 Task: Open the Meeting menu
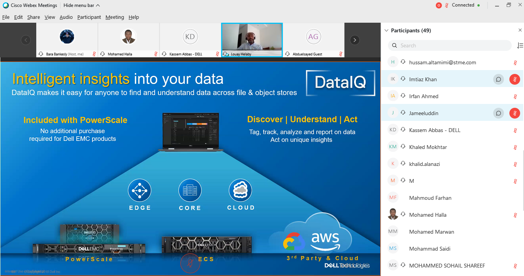115,17
